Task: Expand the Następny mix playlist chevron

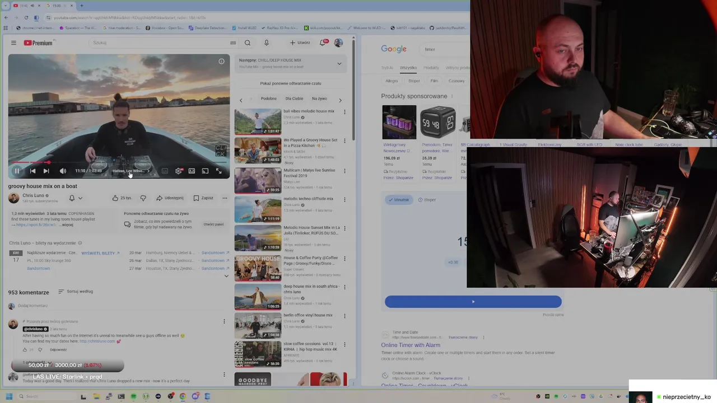Action: [x=339, y=63]
